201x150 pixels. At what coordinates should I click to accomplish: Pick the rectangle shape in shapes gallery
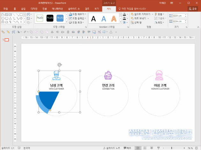(x=21, y=15)
